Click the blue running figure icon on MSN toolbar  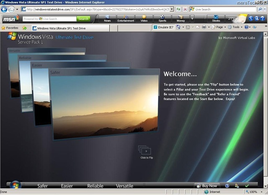coord(251,18)
